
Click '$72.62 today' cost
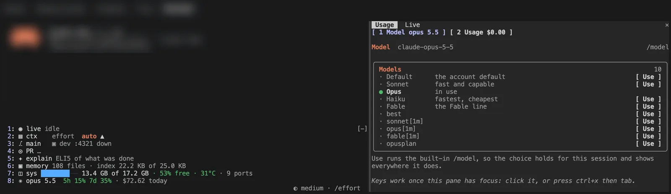(x=145, y=181)
